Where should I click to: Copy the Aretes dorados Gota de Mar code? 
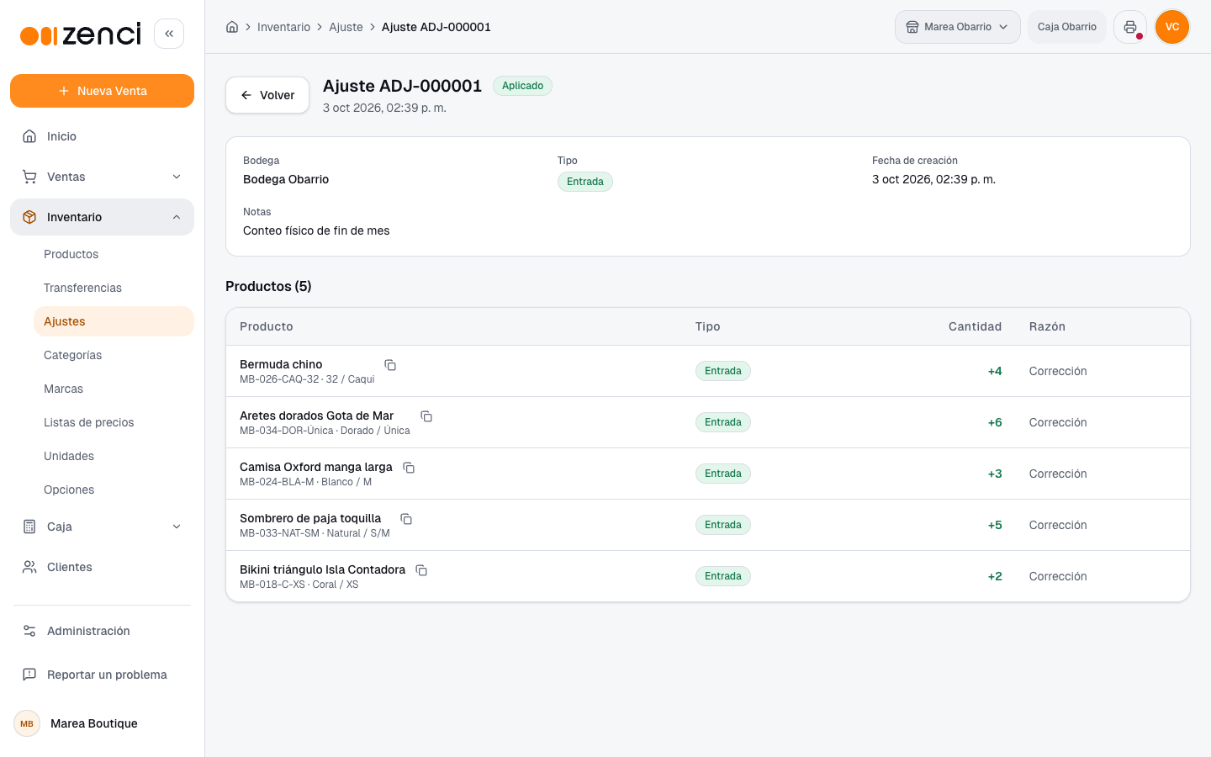click(426, 416)
